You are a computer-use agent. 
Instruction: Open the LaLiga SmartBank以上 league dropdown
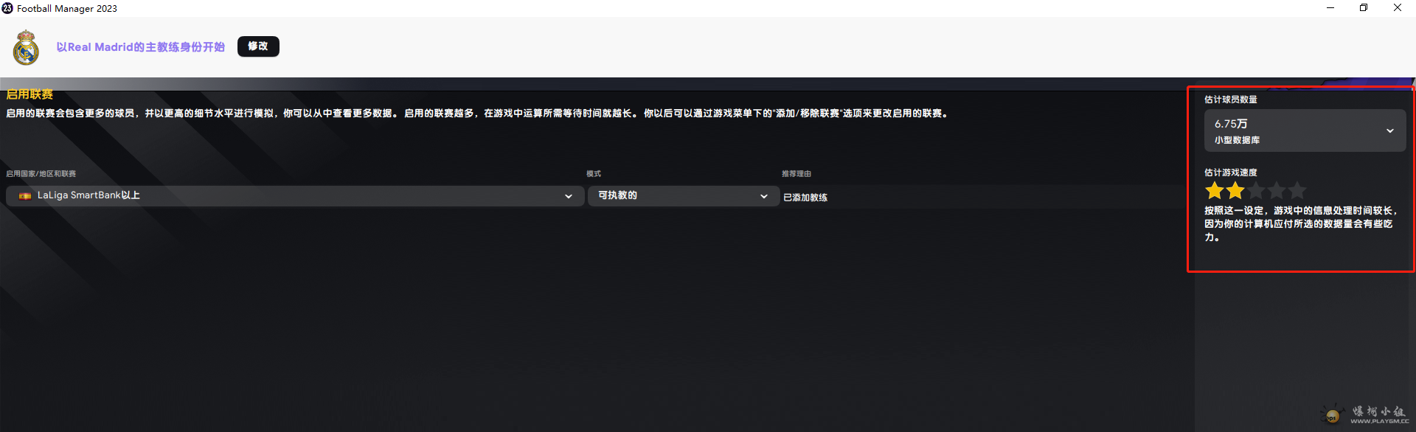point(295,195)
